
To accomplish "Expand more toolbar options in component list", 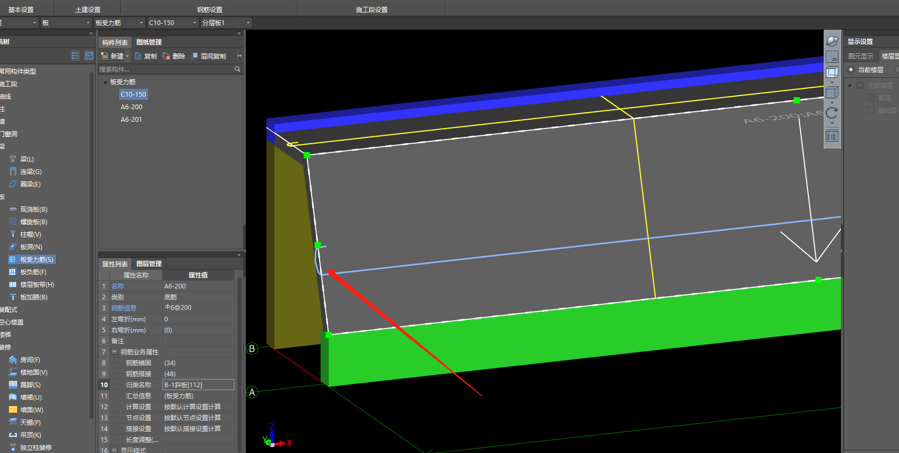I will (240, 56).
